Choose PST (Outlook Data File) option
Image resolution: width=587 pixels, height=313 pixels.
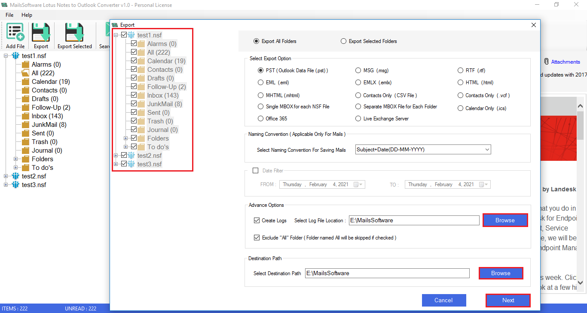point(260,71)
